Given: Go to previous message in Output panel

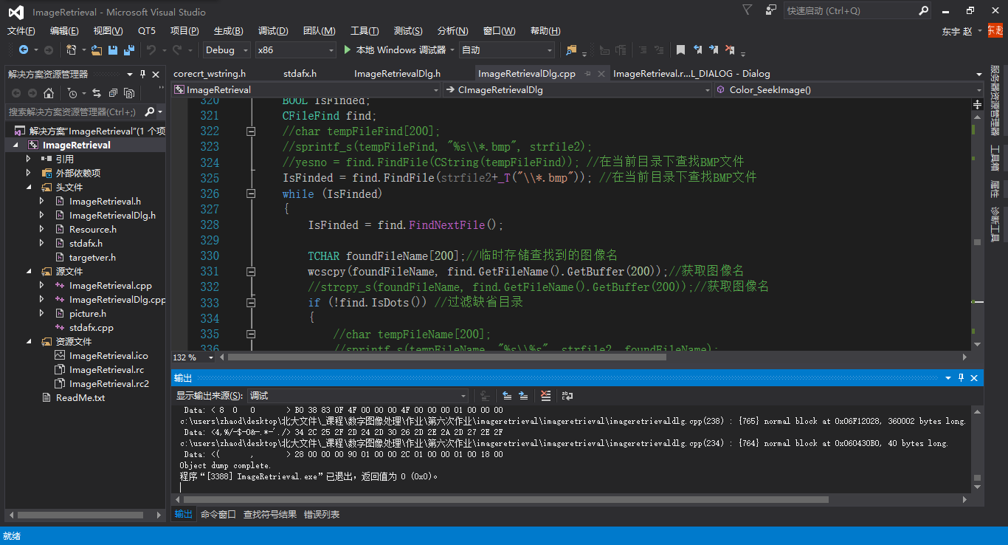Looking at the screenshot, I should coord(507,396).
